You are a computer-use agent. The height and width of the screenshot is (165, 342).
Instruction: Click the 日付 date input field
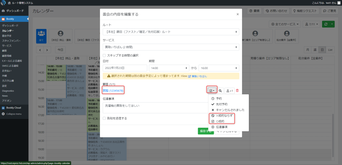coord(125,68)
